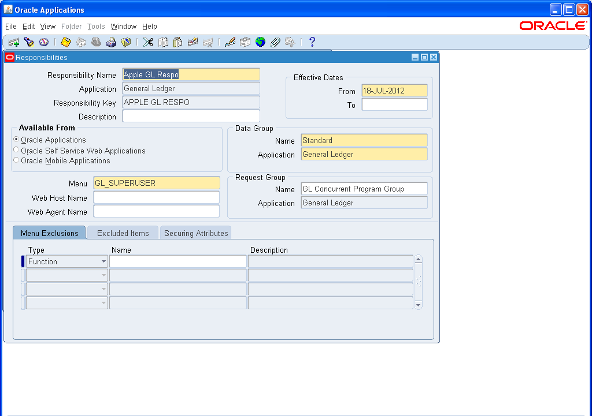The image size is (592, 416).
Task: Switch to Excluded Items tab
Action: click(123, 233)
